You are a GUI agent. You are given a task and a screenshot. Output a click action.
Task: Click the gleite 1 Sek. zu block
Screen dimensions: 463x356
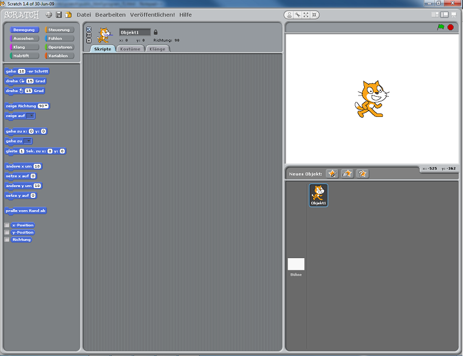coord(35,151)
